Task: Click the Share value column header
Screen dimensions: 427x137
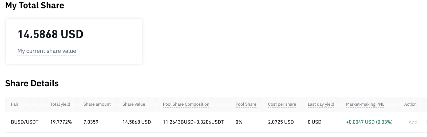Action: [x=134, y=104]
